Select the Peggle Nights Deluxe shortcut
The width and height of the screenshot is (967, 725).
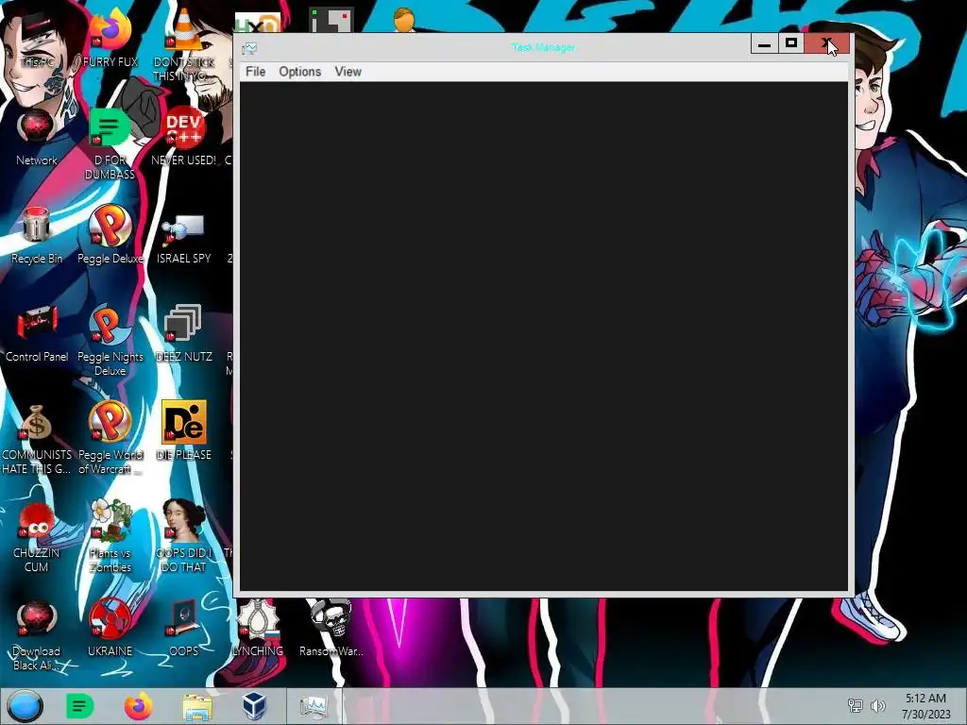tap(110, 339)
